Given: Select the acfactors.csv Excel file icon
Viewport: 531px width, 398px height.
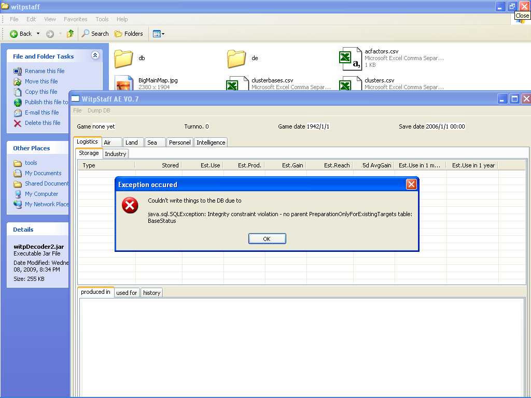Looking at the screenshot, I should [x=351, y=58].
